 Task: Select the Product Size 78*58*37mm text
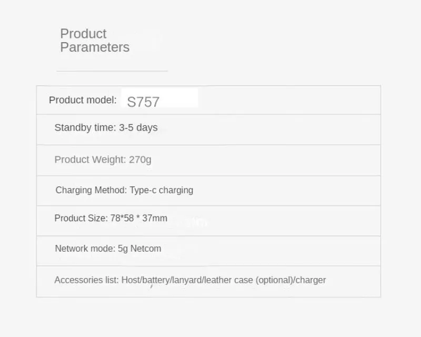pos(111,218)
